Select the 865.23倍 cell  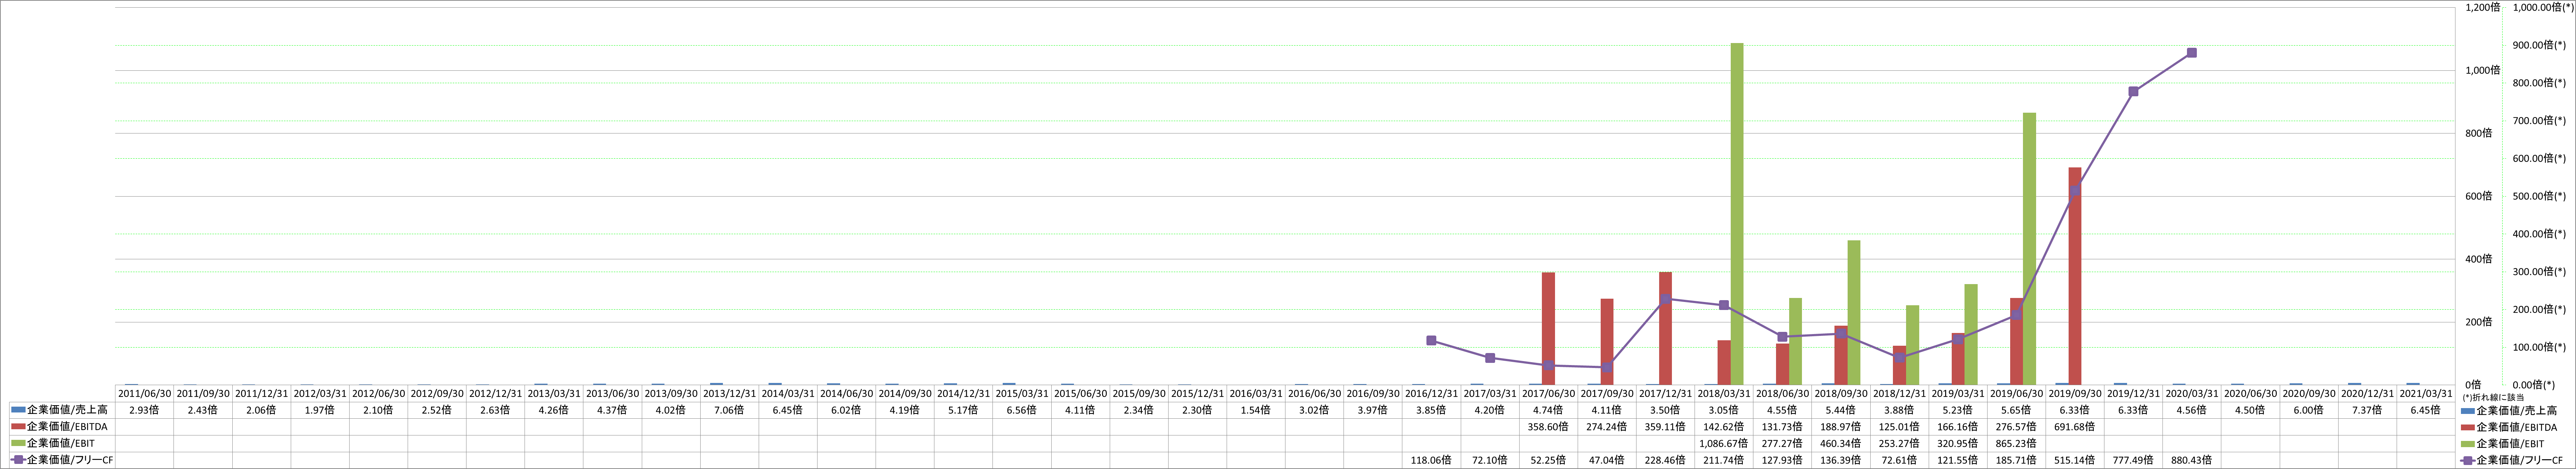(2016, 443)
